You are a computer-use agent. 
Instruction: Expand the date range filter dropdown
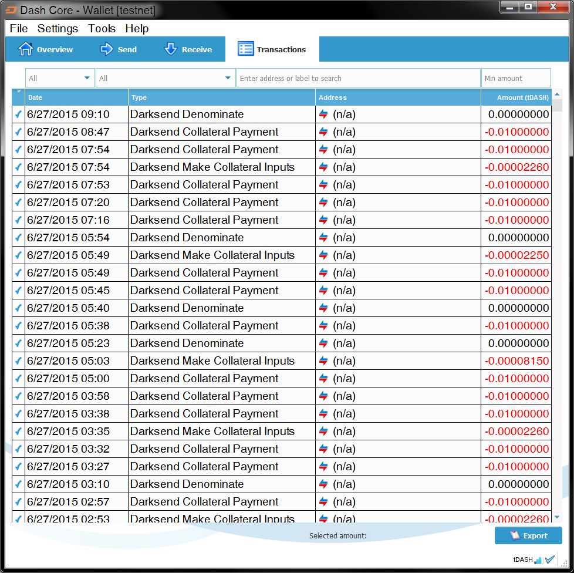click(x=60, y=78)
